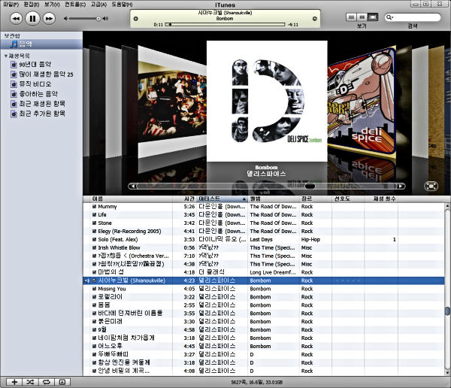
Task: Open the 최근 추가된 항목 playlist
Action: tap(38, 114)
